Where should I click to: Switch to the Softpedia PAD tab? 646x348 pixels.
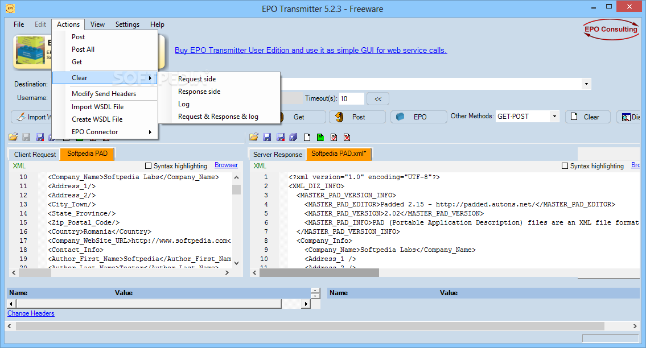pyautogui.click(x=87, y=154)
